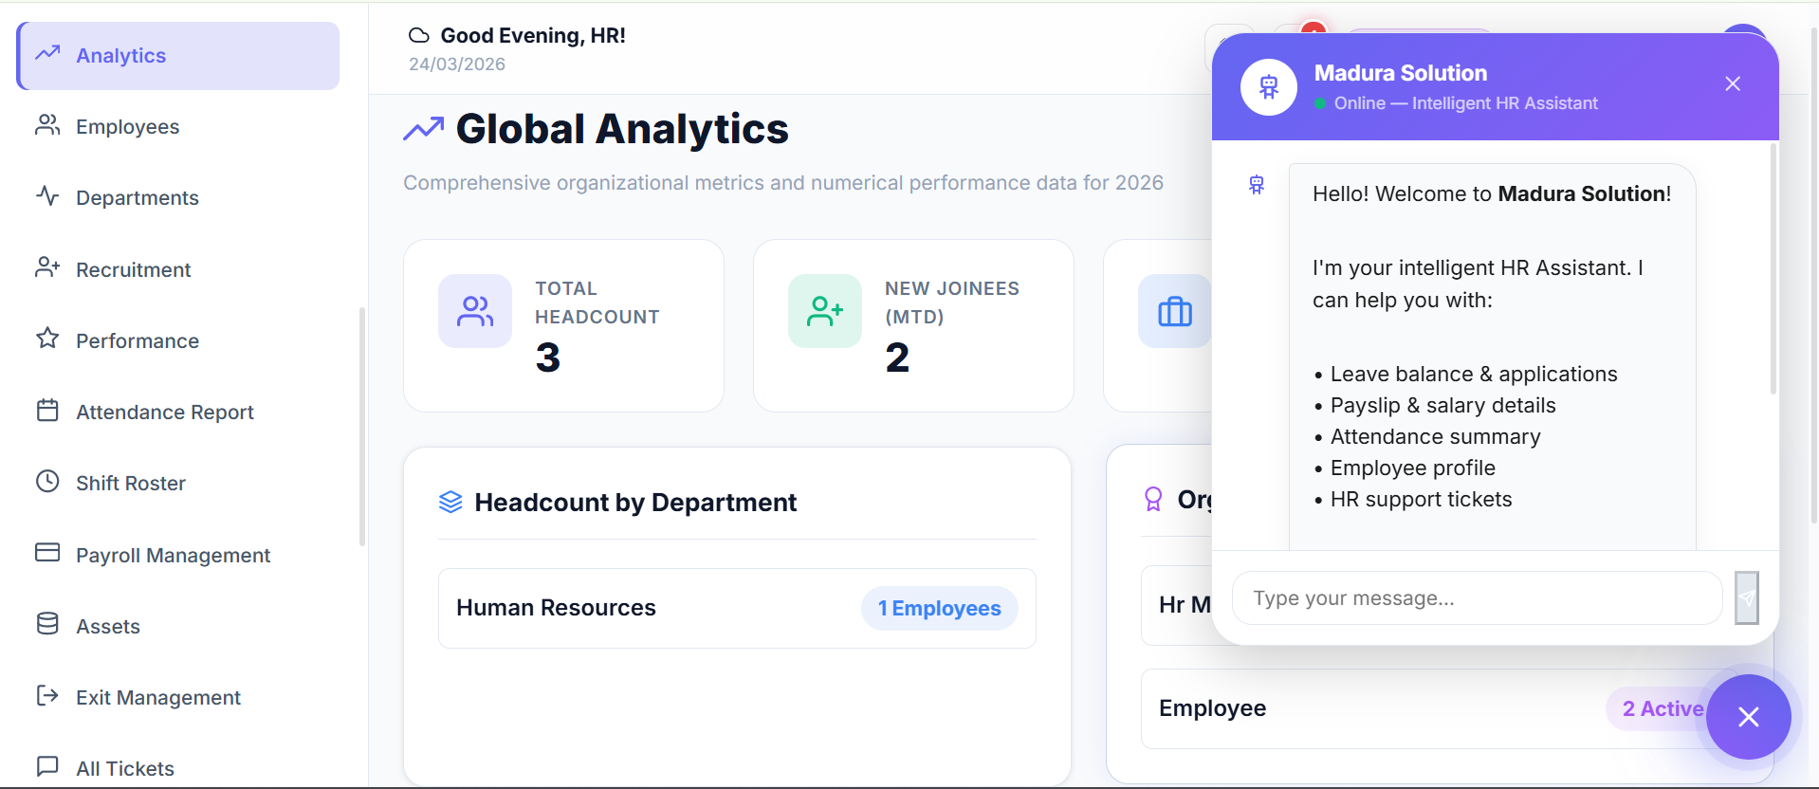Image resolution: width=1819 pixels, height=789 pixels.
Task: Click the Assets database icon
Action: click(x=47, y=624)
